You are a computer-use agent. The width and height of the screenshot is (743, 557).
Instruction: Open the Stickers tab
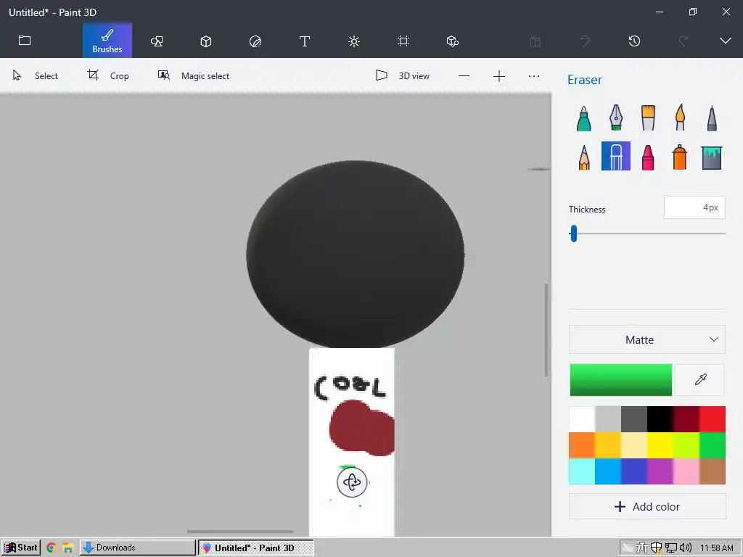pyautogui.click(x=255, y=41)
